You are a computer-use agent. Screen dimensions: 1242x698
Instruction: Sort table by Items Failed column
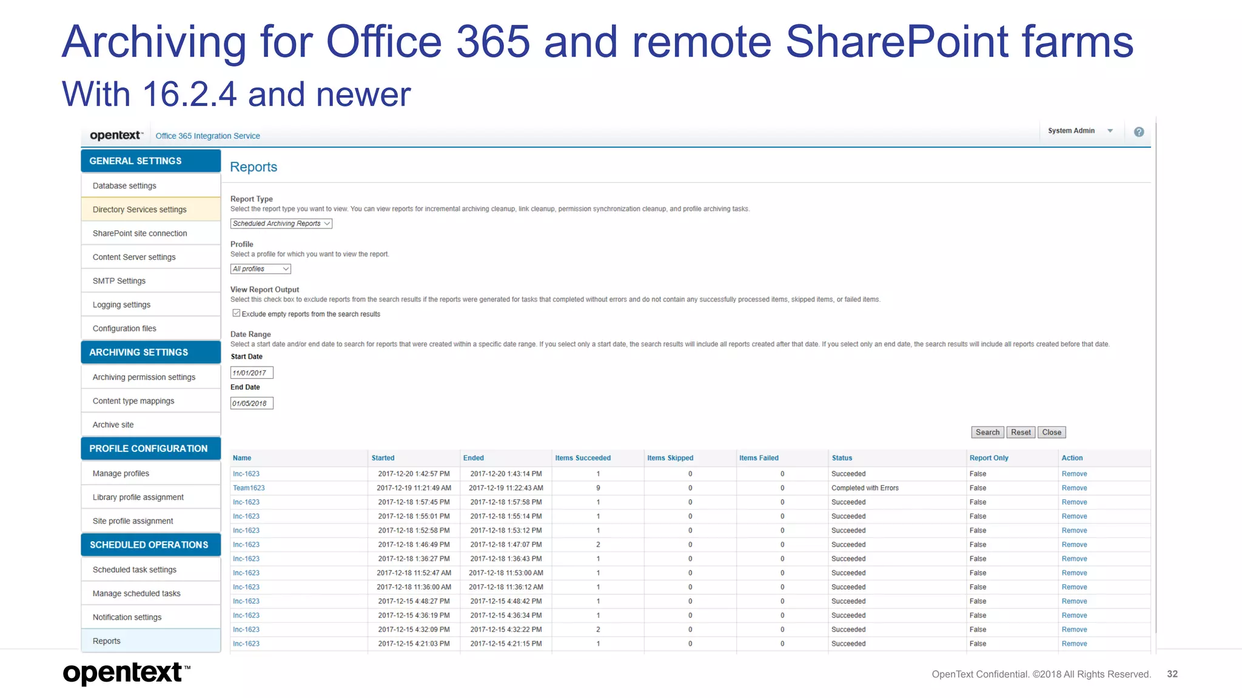759,458
